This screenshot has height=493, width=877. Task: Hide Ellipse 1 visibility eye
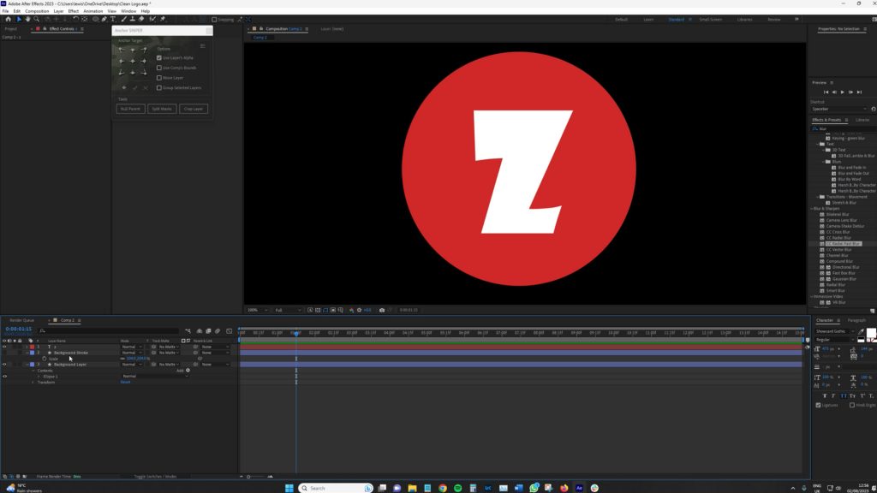click(x=4, y=377)
